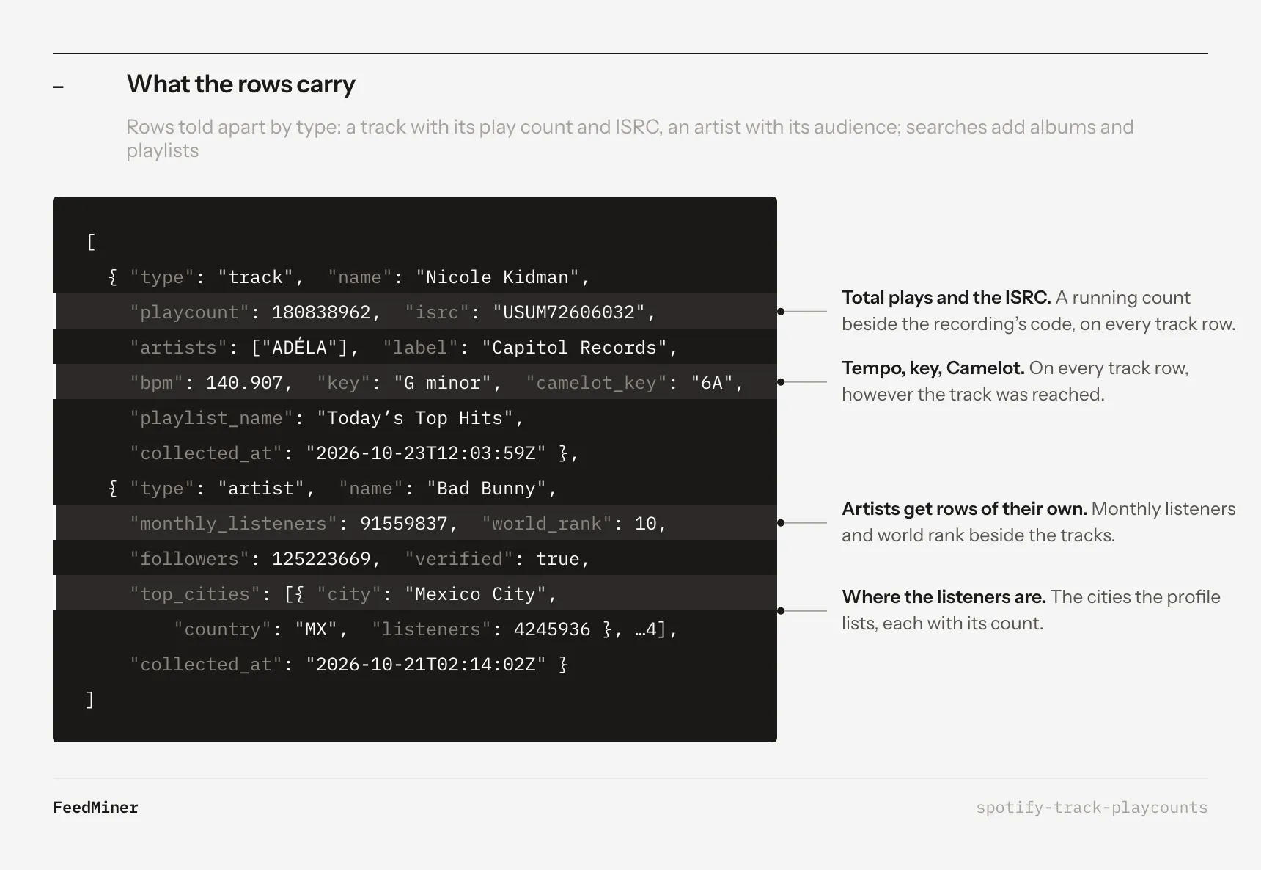1261x870 pixels.
Task: Click the "Nicole Kidman" name value
Action: click(497, 277)
